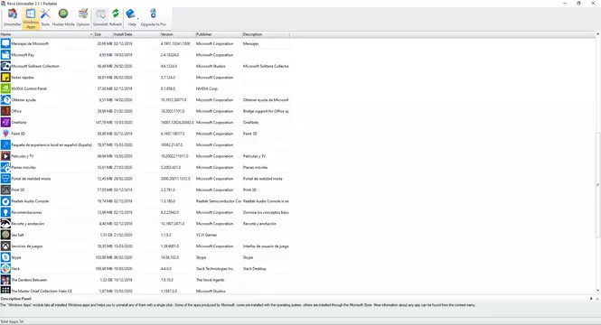Image resolution: width=601 pixels, height=325 pixels.
Task: Refresh the apps list
Action: click(116, 18)
